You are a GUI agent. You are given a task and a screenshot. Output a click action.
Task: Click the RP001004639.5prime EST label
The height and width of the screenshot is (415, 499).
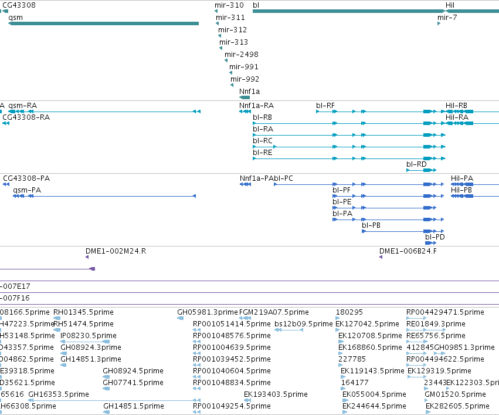[x=232, y=347]
